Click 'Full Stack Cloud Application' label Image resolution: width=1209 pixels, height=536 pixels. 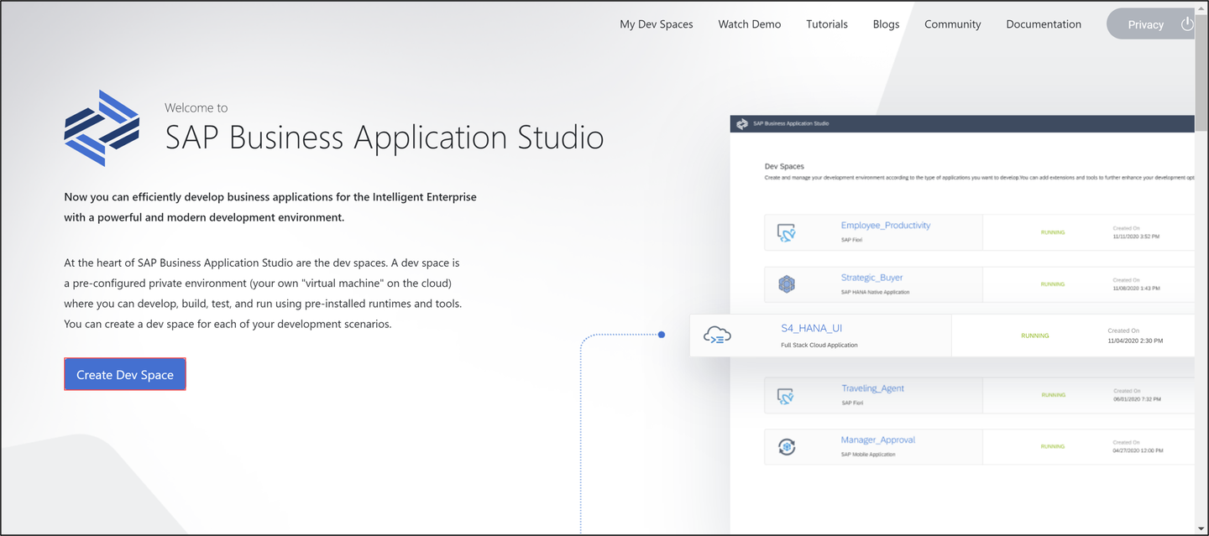pos(819,345)
